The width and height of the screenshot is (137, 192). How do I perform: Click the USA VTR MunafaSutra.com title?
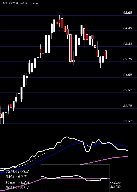click(x=21, y=3)
